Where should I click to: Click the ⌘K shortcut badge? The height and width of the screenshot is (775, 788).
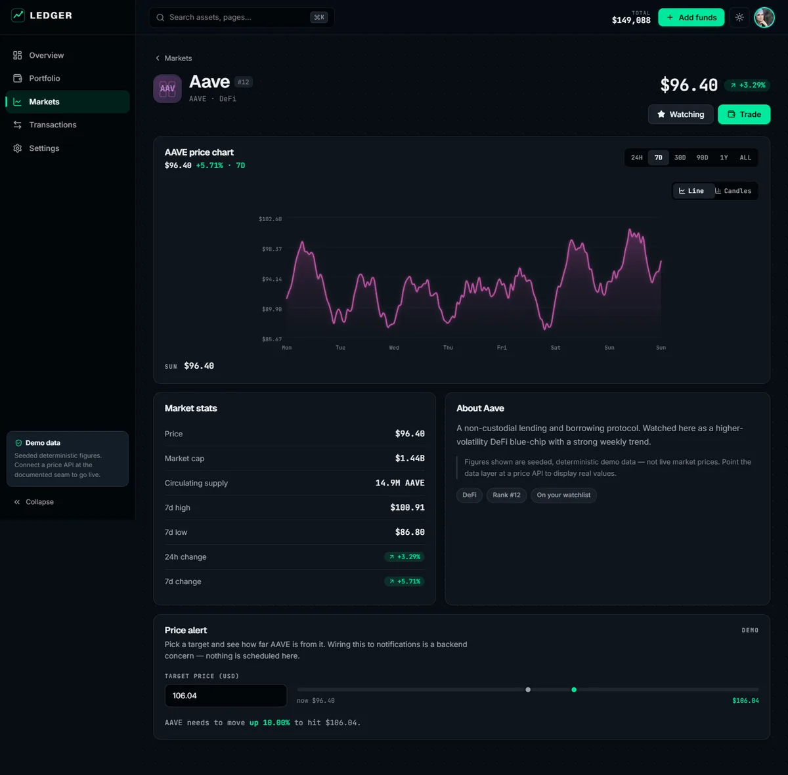click(319, 18)
